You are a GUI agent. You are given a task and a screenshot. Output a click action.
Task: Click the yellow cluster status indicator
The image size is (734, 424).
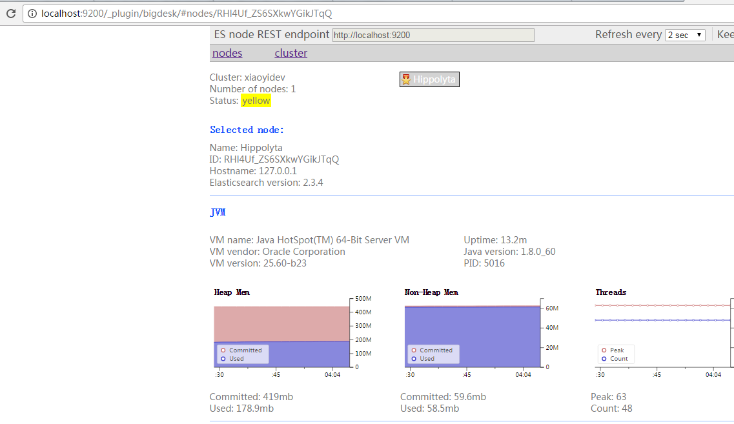(256, 101)
